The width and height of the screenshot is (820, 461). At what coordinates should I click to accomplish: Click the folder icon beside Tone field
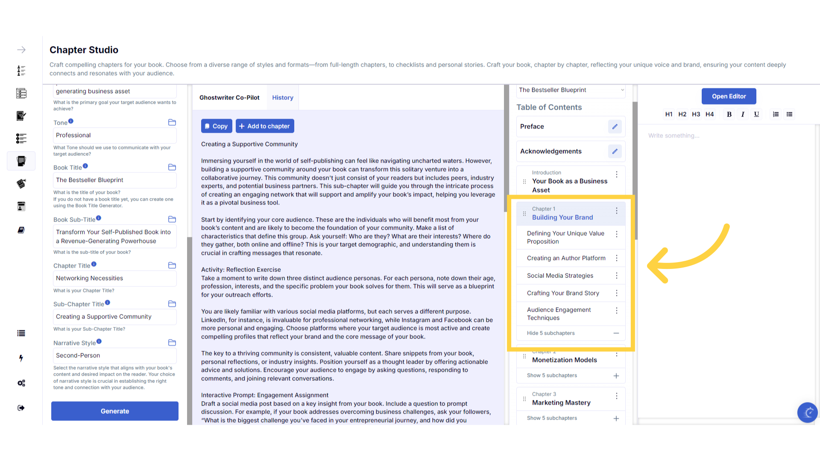point(172,123)
